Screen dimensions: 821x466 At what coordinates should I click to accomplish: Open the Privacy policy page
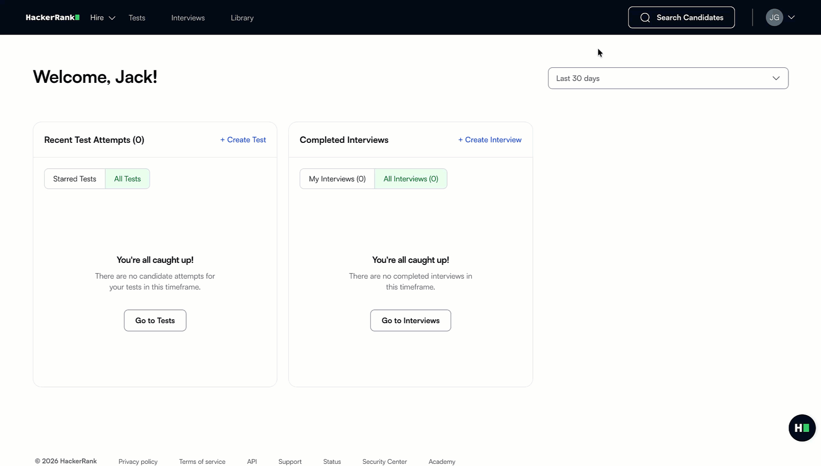(138, 461)
